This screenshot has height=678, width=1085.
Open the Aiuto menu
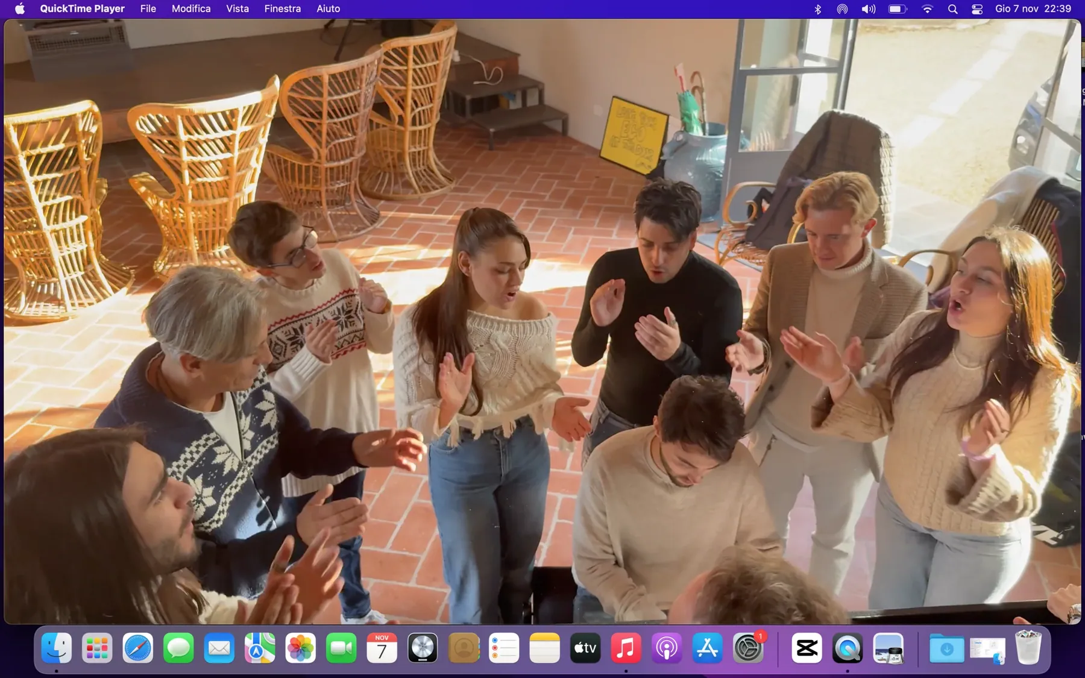(328, 8)
